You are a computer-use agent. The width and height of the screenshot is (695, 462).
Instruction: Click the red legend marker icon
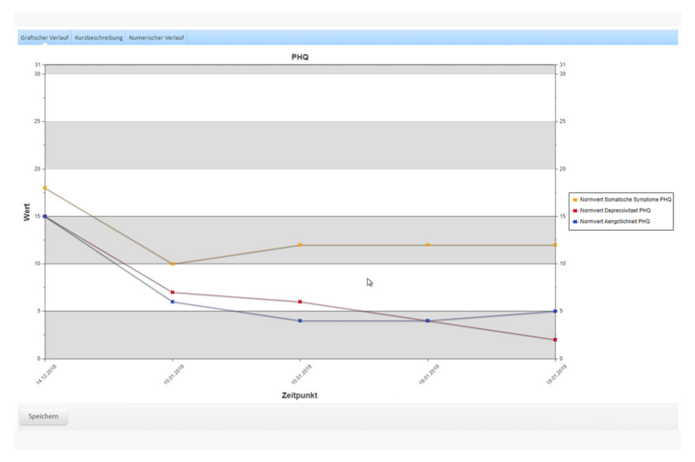[x=575, y=211]
